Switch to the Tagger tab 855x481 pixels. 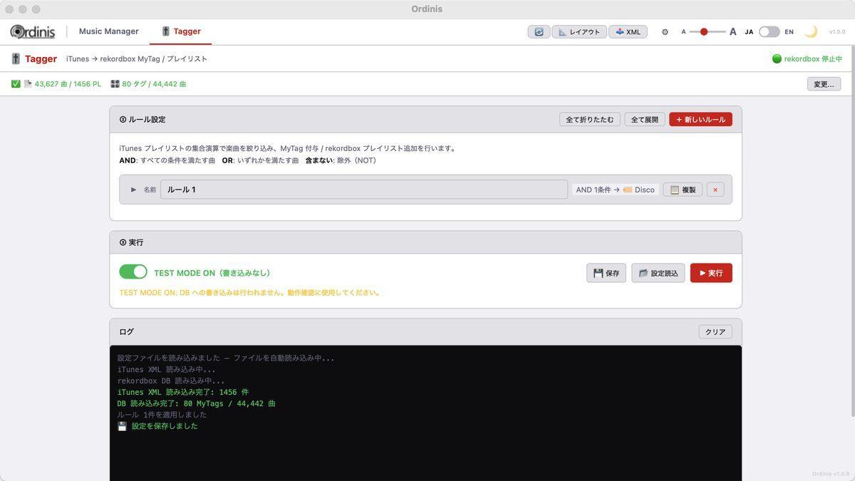[181, 31]
